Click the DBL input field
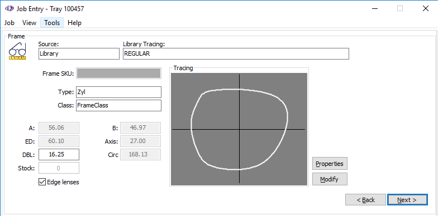Viewport: 438px width, 216px height. pos(59,155)
